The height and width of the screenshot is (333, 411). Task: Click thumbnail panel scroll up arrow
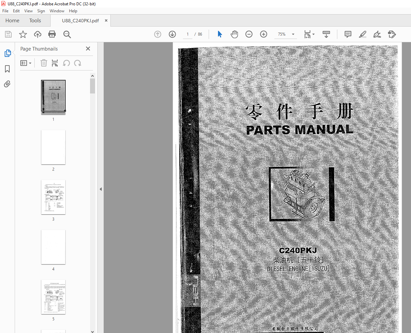(x=92, y=76)
